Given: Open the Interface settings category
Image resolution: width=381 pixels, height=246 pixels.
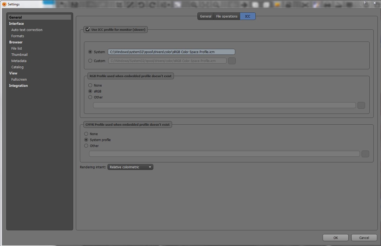Looking at the screenshot, I should click(16, 24).
